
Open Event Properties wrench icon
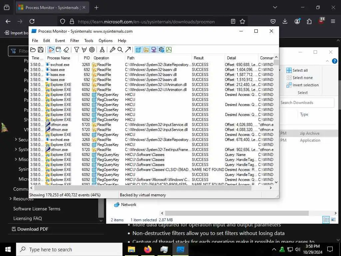click(113, 50)
